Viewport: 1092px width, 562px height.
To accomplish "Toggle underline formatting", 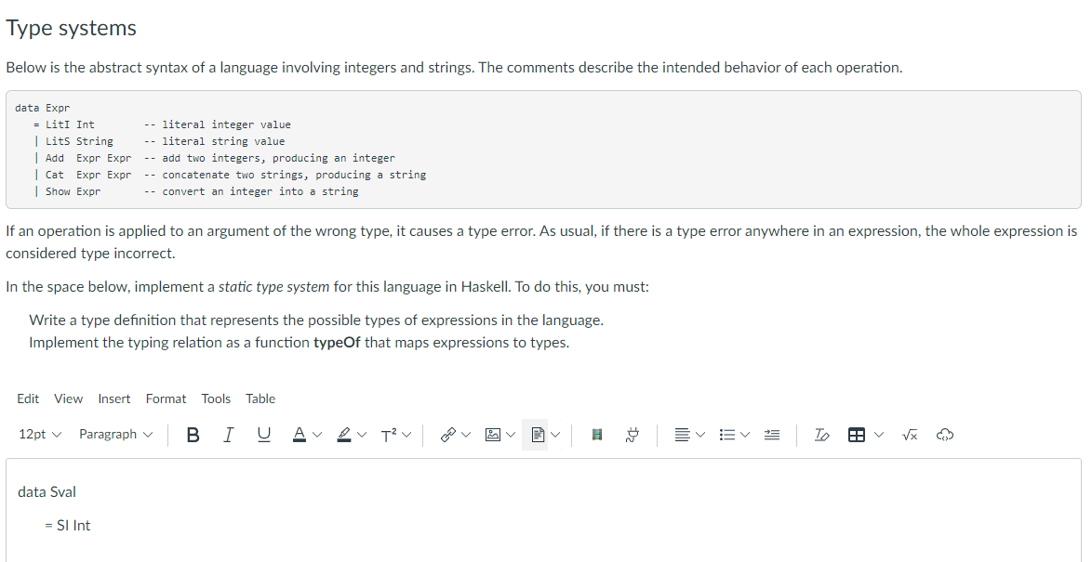I will click(263, 435).
